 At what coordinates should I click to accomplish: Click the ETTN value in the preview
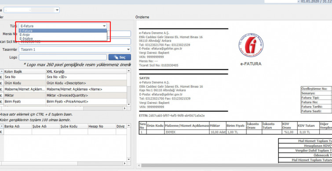(177, 115)
